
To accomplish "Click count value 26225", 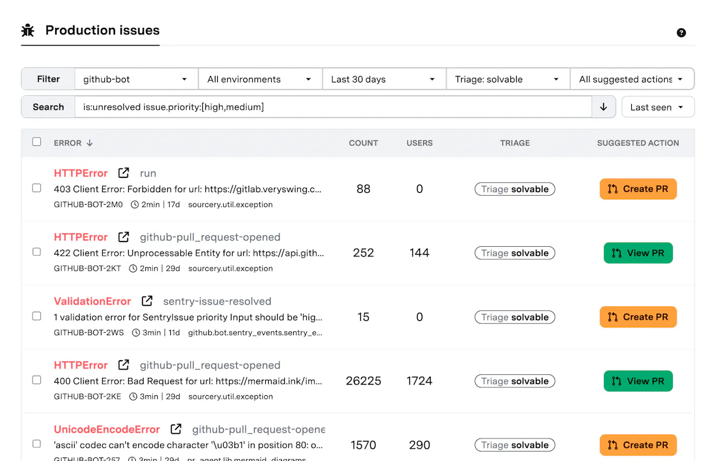I will pyautogui.click(x=364, y=381).
